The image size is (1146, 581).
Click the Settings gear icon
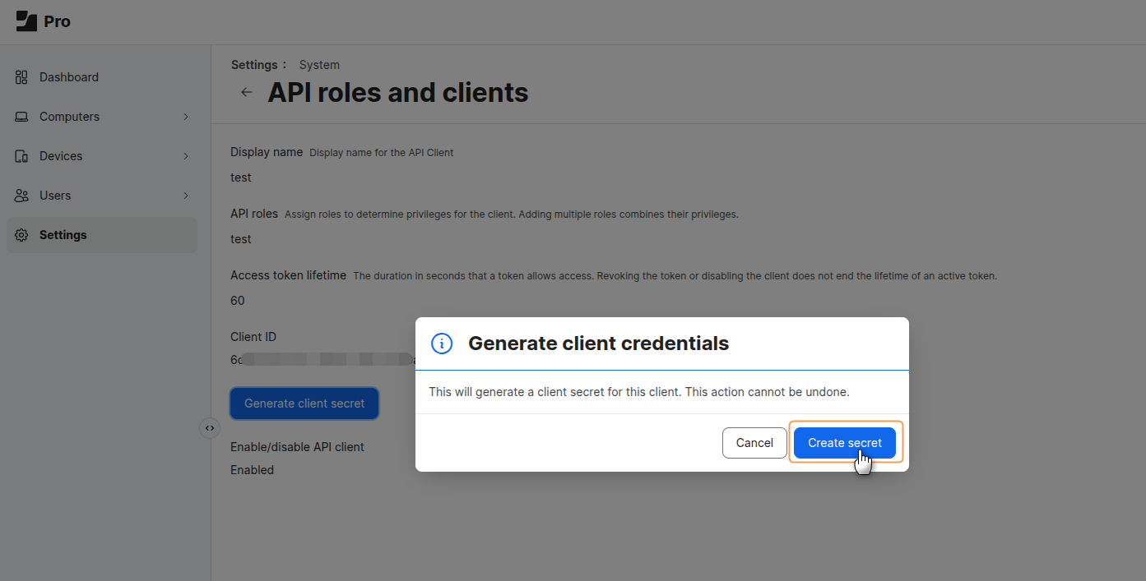pos(22,235)
